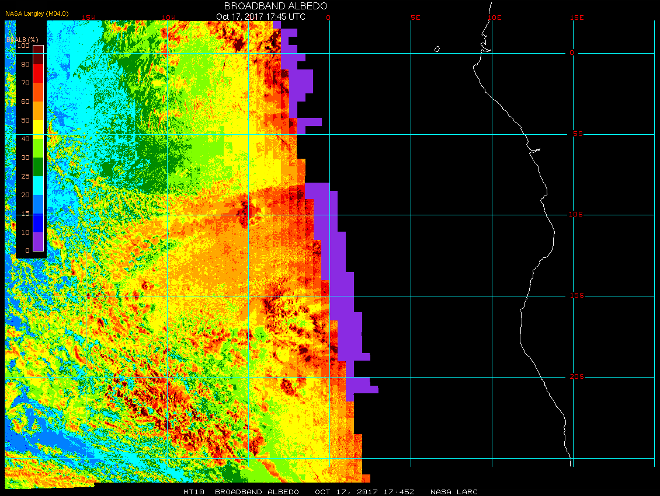Click the '80' value on the colorbar
The height and width of the screenshot is (496, 660).
point(25,64)
